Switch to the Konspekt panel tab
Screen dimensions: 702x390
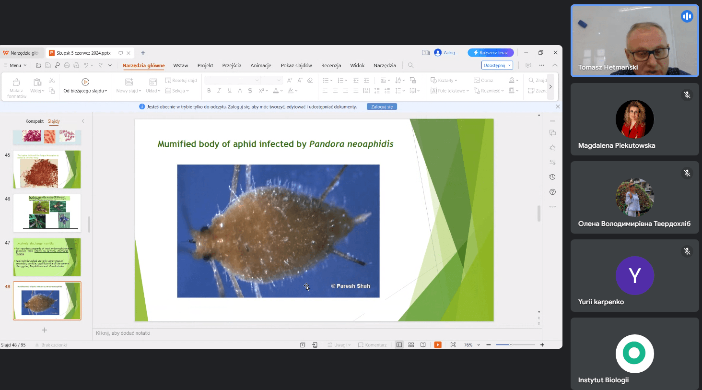pos(35,121)
